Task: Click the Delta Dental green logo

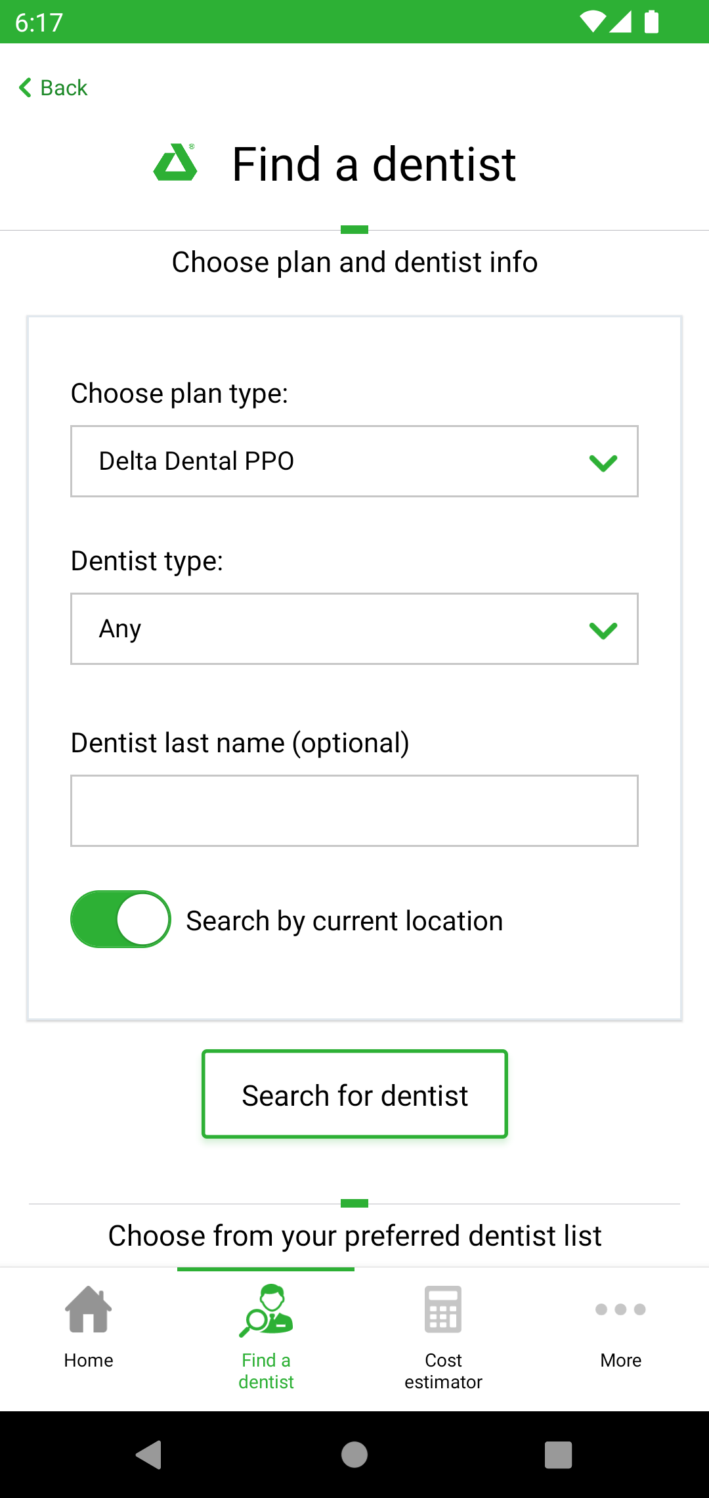Action: (x=175, y=162)
